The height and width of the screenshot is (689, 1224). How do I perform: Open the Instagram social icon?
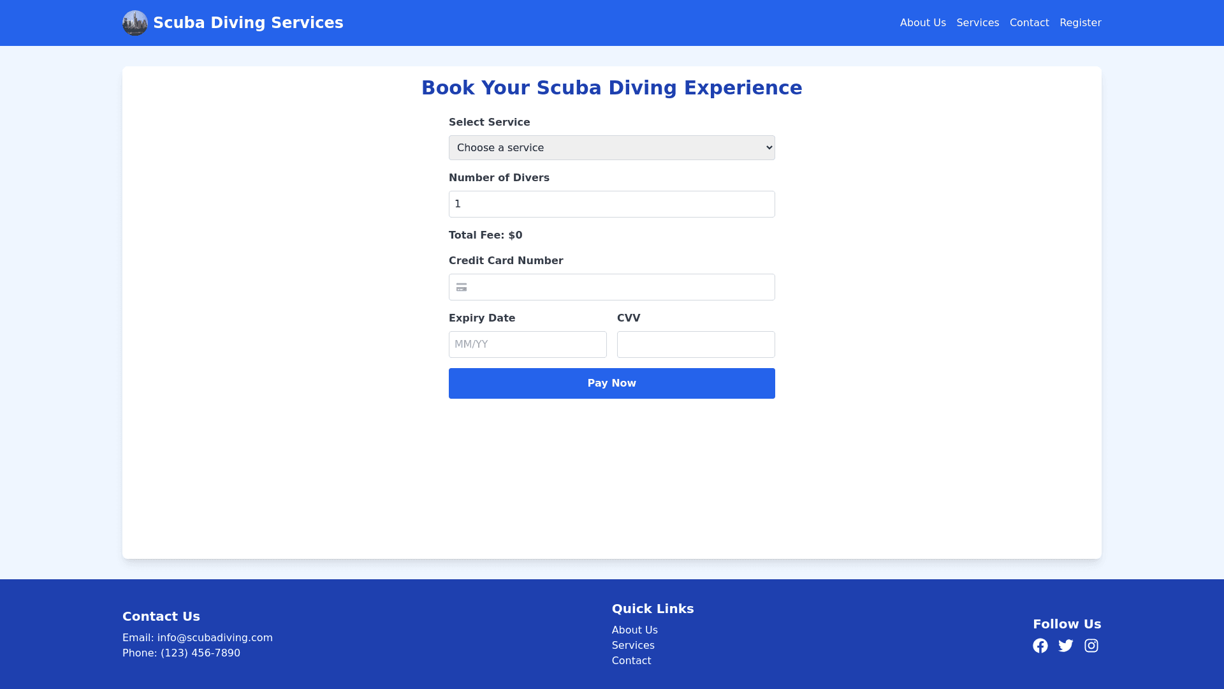1091,646
